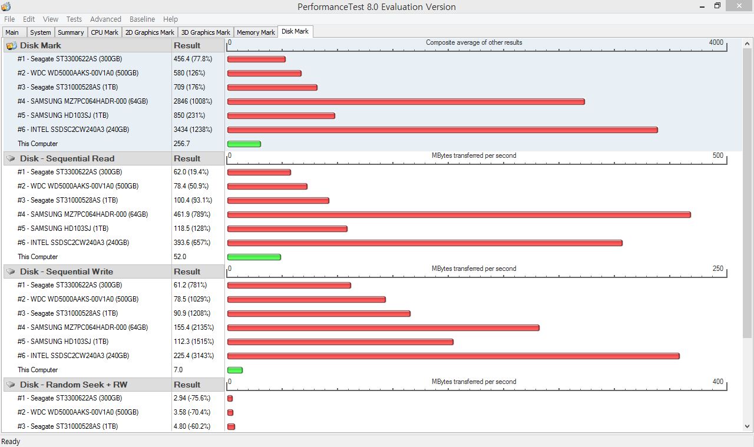The image size is (754, 447).
Task: Click Sequential Read This Computer value 52.0
Action: tap(180, 257)
